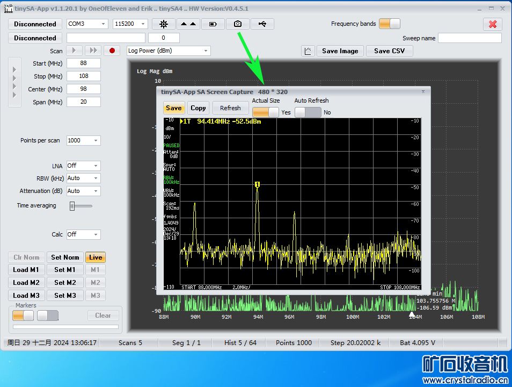Enable the Auto Refresh switch

click(x=308, y=112)
